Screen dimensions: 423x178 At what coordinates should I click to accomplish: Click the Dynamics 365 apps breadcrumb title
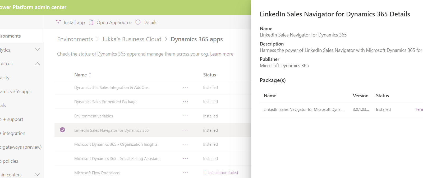click(x=197, y=39)
